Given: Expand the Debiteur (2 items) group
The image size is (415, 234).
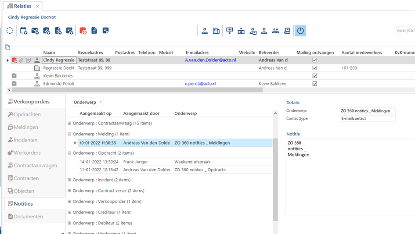Looking at the screenshot, I should (69, 223).
